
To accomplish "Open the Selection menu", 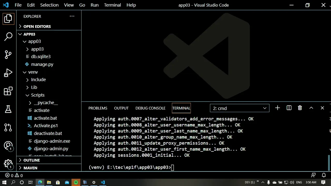I will [49, 5].
